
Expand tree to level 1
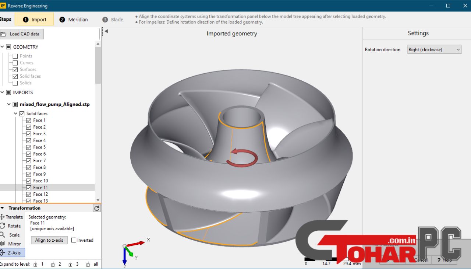click(39, 264)
